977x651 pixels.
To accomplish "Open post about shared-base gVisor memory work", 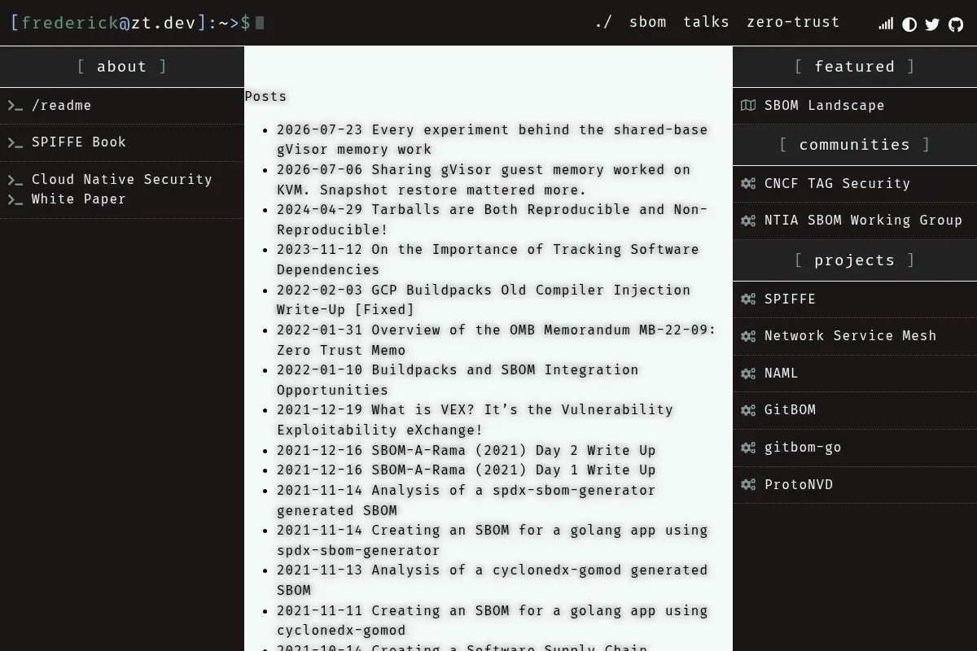I will point(493,139).
